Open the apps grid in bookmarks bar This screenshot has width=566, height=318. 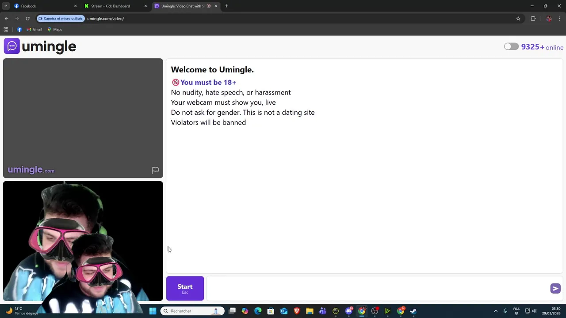click(x=6, y=30)
